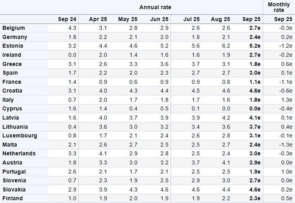This screenshot has height=203, width=295.
Task: Select the Croatia row label
Action: tap(12, 91)
